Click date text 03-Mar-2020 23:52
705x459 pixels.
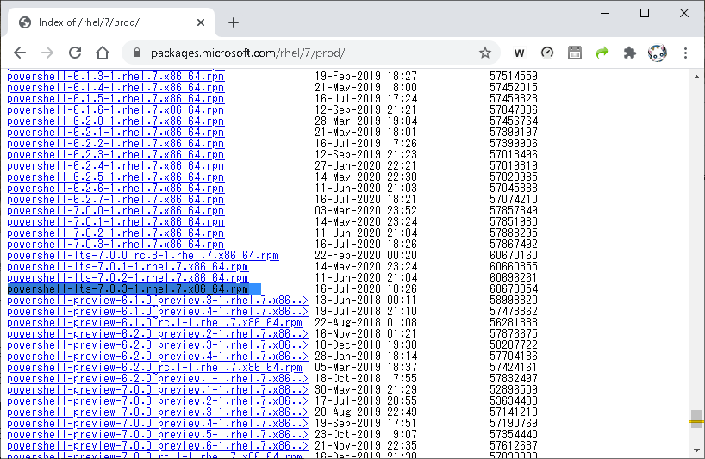tap(366, 211)
